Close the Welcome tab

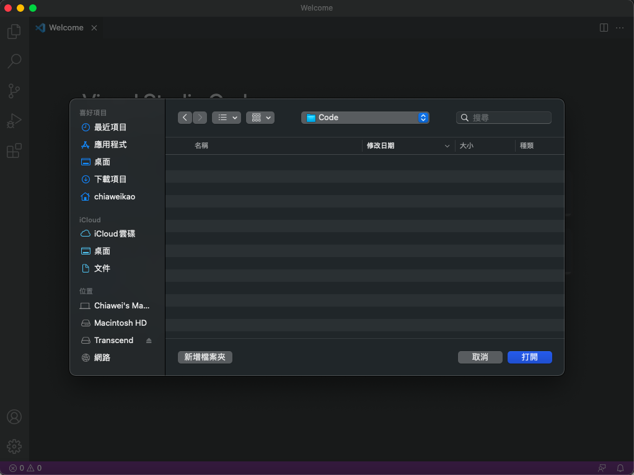(94, 28)
